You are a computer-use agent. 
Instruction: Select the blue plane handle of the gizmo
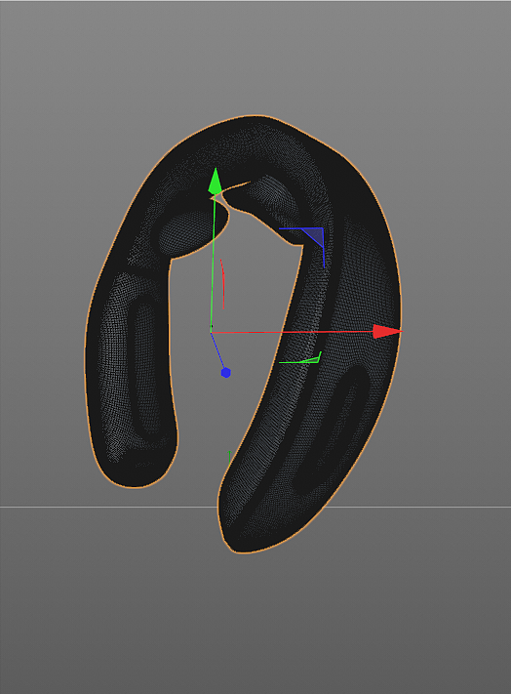pyautogui.click(x=315, y=235)
